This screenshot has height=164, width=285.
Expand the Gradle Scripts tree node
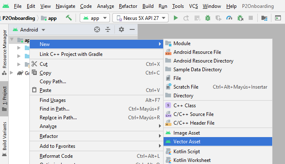[x=12, y=73]
